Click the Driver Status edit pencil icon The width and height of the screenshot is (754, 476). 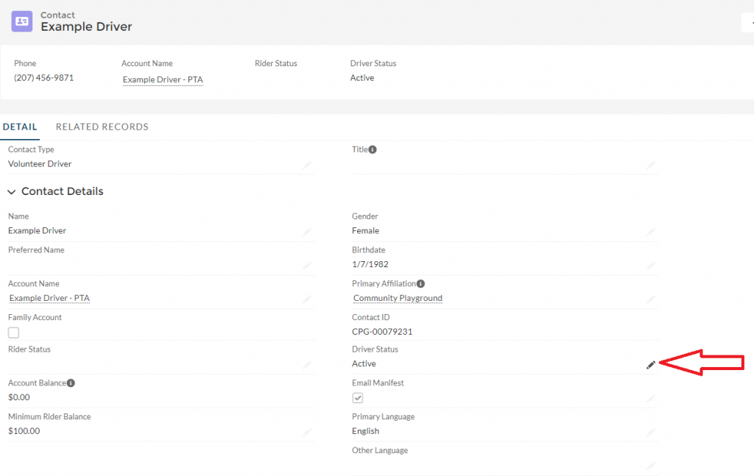[651, 365]
